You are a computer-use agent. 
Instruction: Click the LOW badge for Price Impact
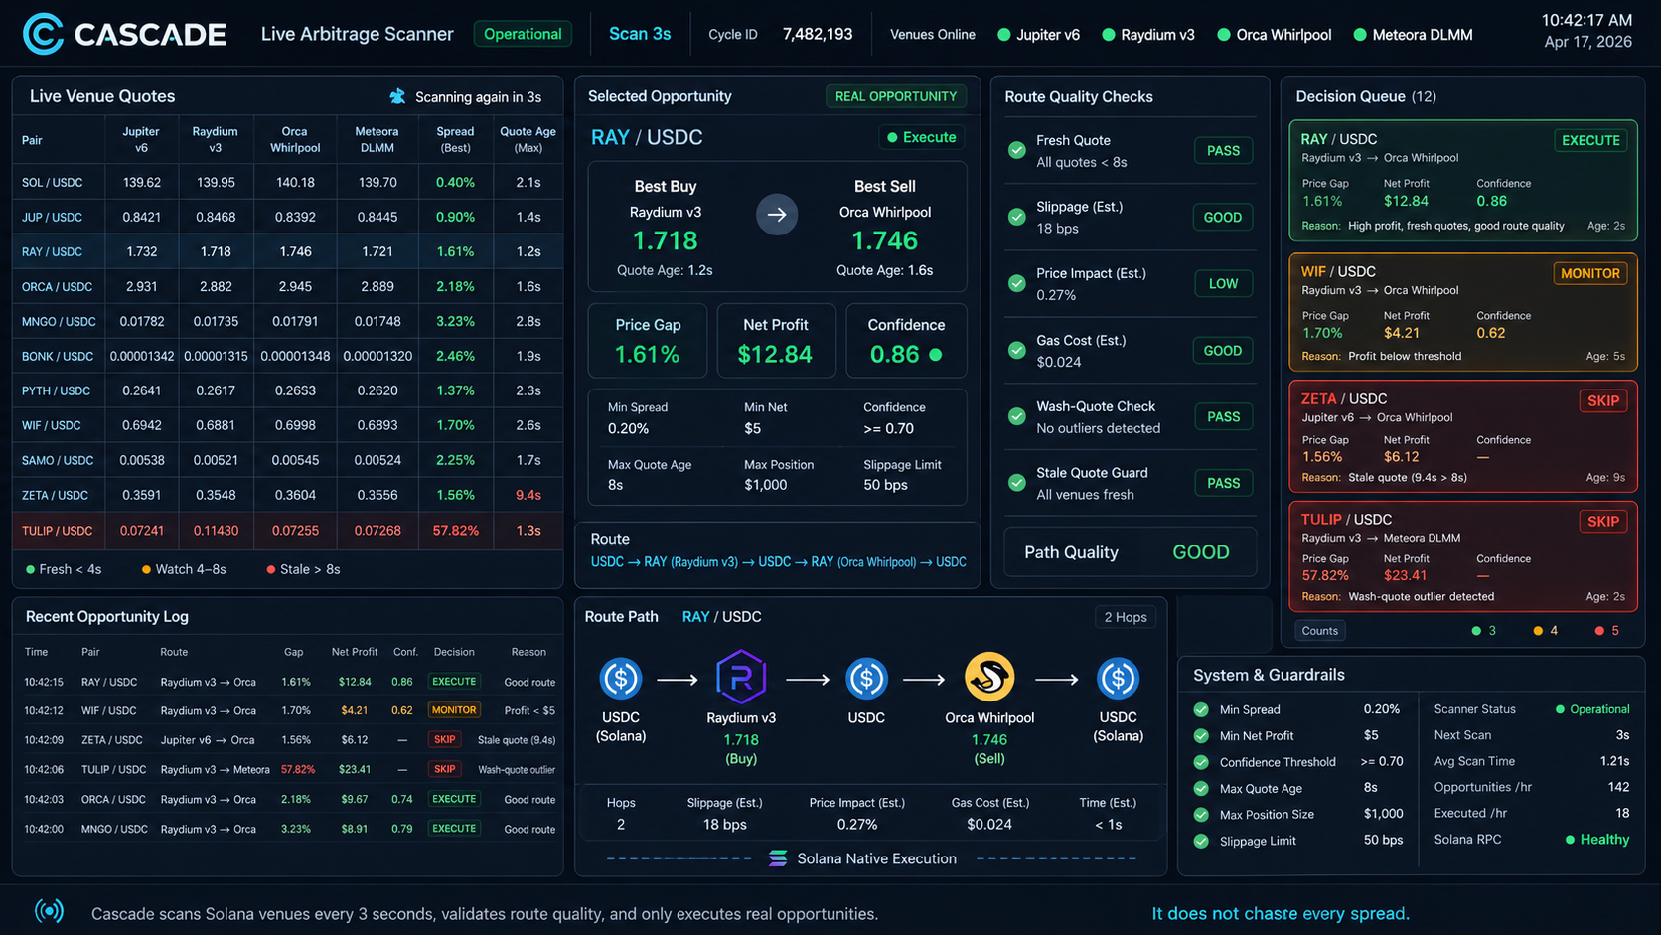1223,284
